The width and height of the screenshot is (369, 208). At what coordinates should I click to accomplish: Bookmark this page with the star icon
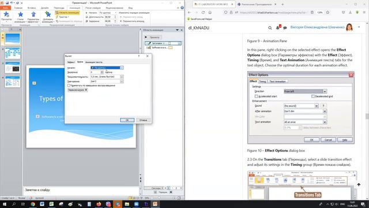pyautogui.click(x=327, y=12)
